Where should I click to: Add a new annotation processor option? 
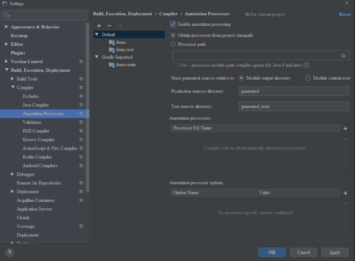coord(345,193)
